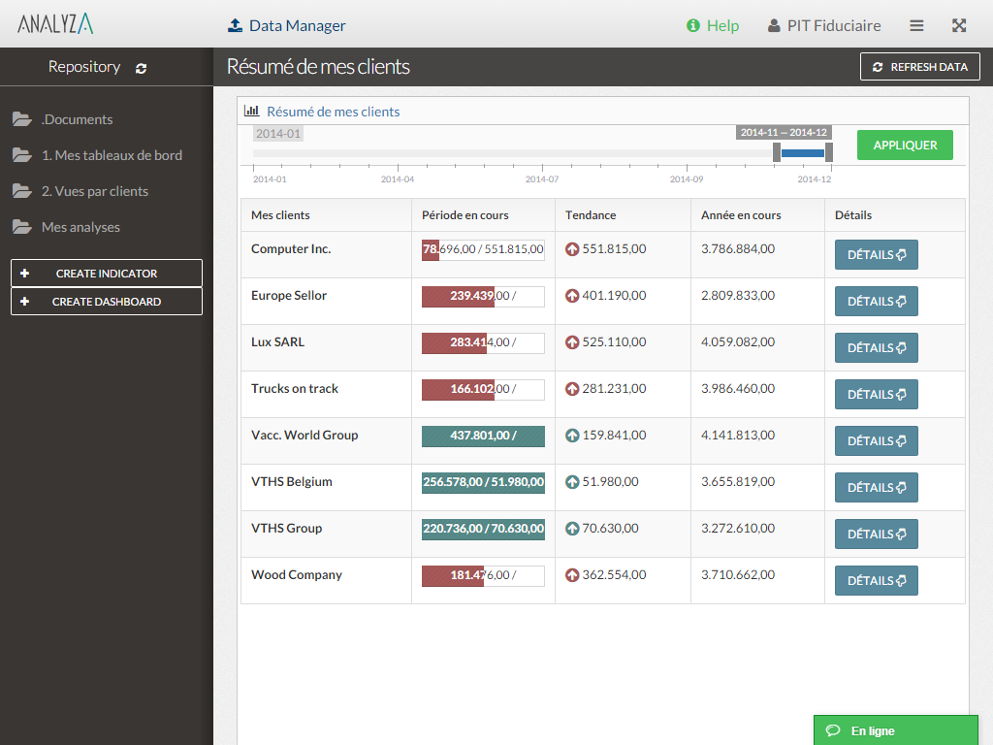Click the green Help info icon
The height and width of the screenshot is (745, 993).
coord(692,26)
